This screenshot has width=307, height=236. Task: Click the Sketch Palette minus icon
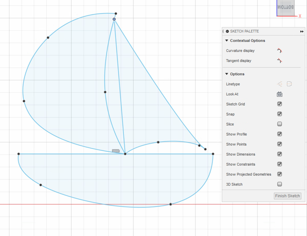227,31
